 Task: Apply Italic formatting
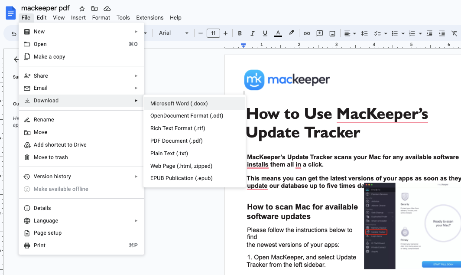tap(252, 33)
